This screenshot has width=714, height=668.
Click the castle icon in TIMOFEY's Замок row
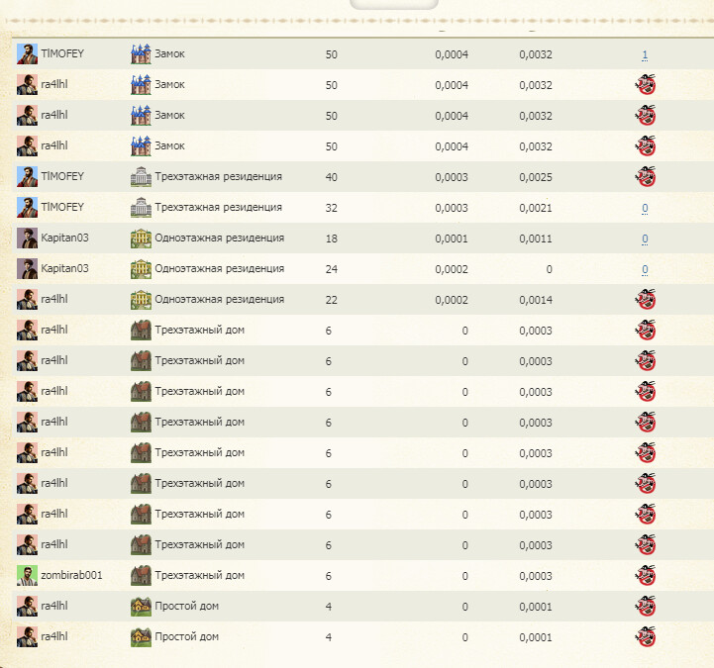tap(141, 53)
